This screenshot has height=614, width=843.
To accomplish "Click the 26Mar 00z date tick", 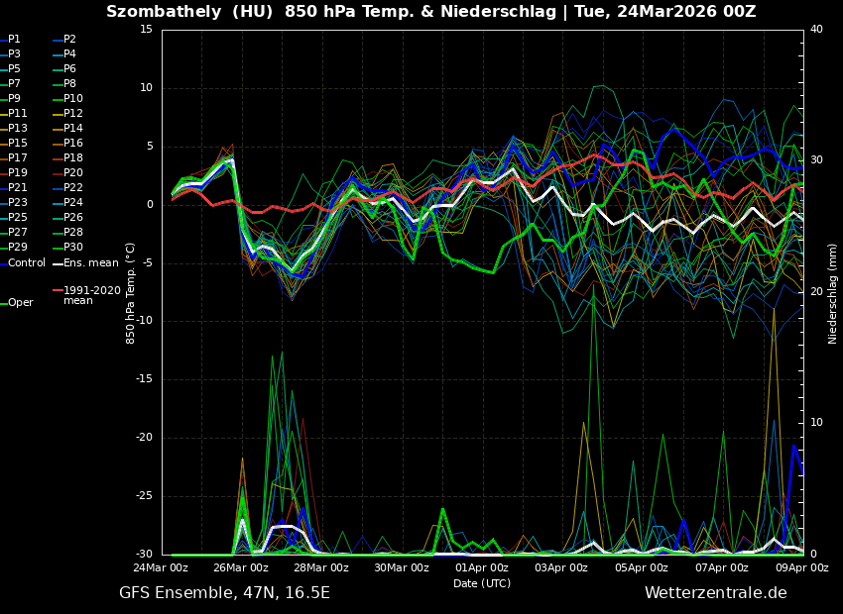I will [241, 567].
